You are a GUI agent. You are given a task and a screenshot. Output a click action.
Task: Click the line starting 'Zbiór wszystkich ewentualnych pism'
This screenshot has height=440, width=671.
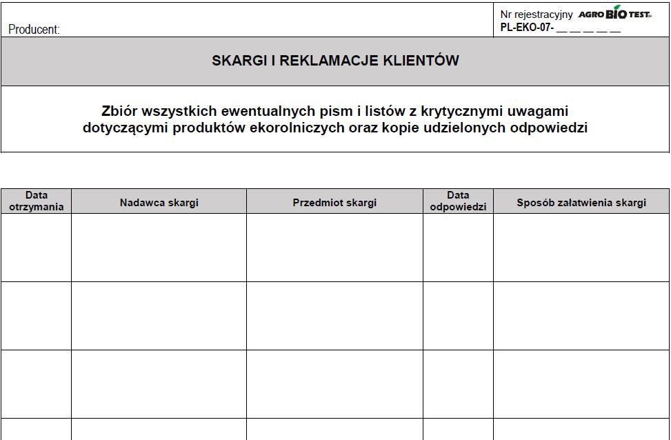pyautogui.click(x=334, y=111)
